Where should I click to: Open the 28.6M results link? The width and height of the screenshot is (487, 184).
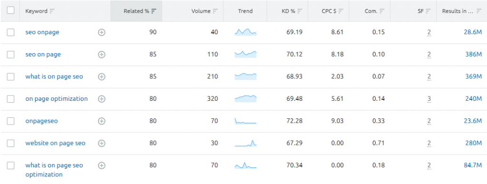[x=473, y=32]
